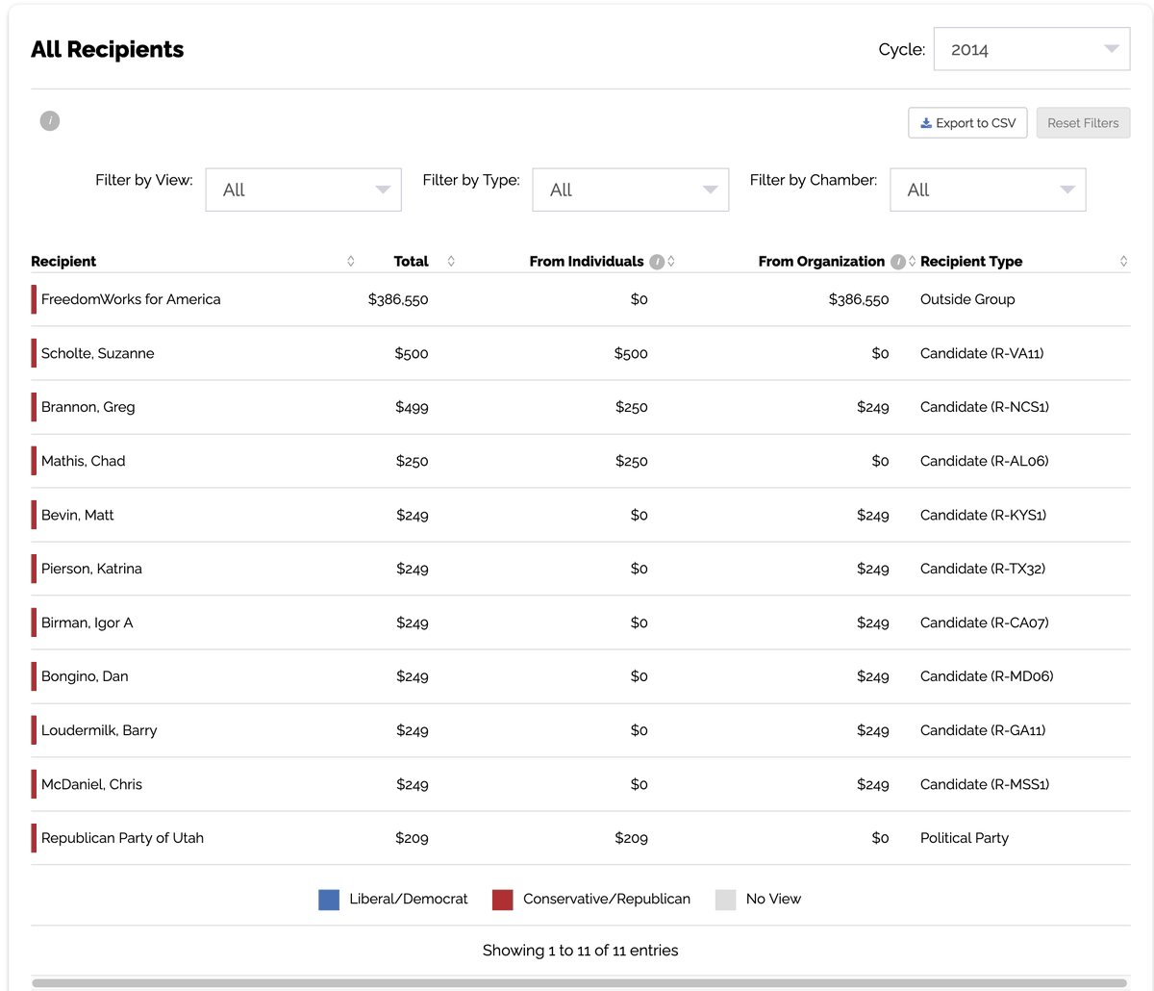Click the No View gray legend swatch

726,900
